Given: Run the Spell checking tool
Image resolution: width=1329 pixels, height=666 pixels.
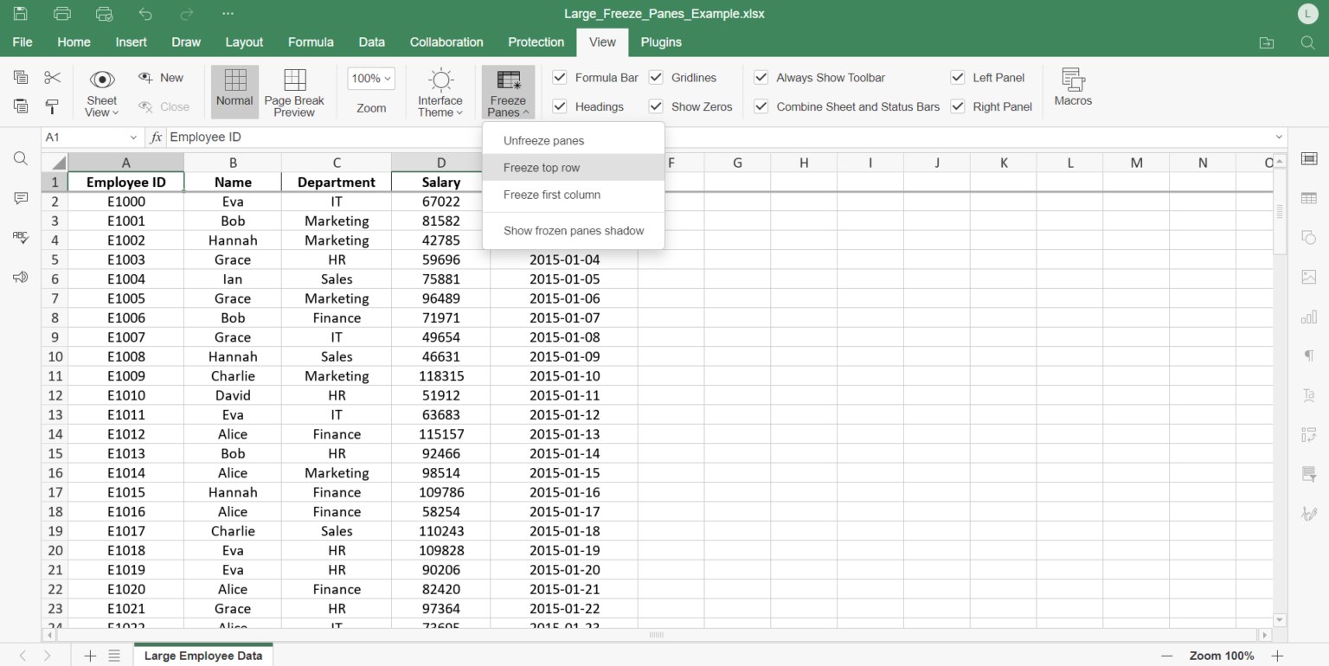Looking at the screenshot, I should pyautogui.click(x=20, y=238).
